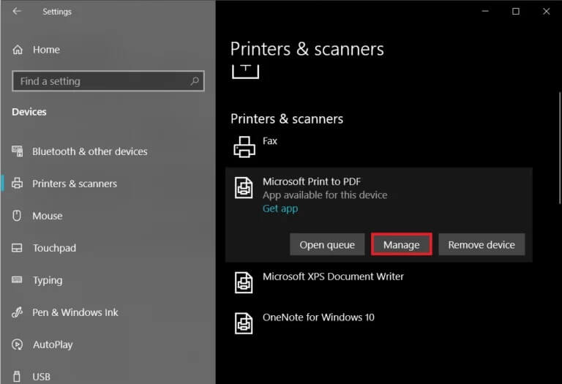Click the OneNote for Windows 10 icon

244,323
